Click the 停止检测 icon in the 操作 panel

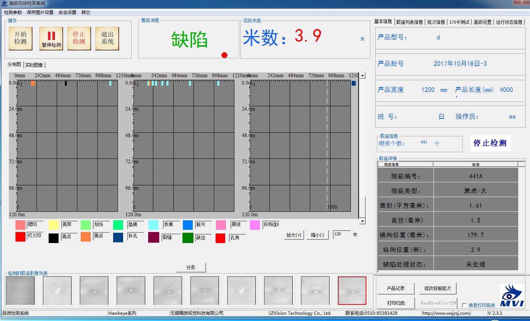tap(79, 38)
